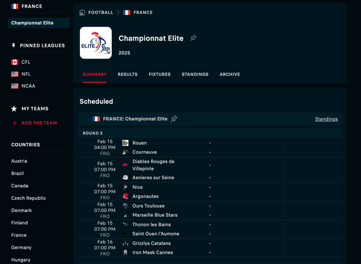The height and width of the screenshot is (264, 361).
Task: Click the Rouen team name
Action: click(x=140, y=143)
